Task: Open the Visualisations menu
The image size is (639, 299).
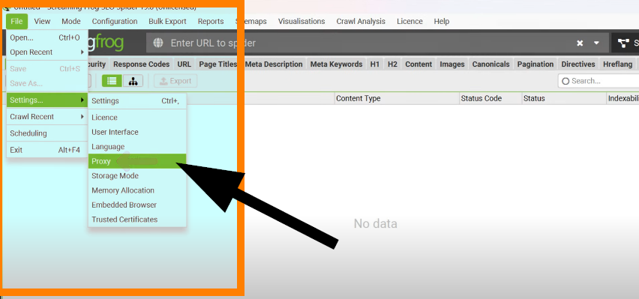Action: pyautogui.click(x=301, y=21)
